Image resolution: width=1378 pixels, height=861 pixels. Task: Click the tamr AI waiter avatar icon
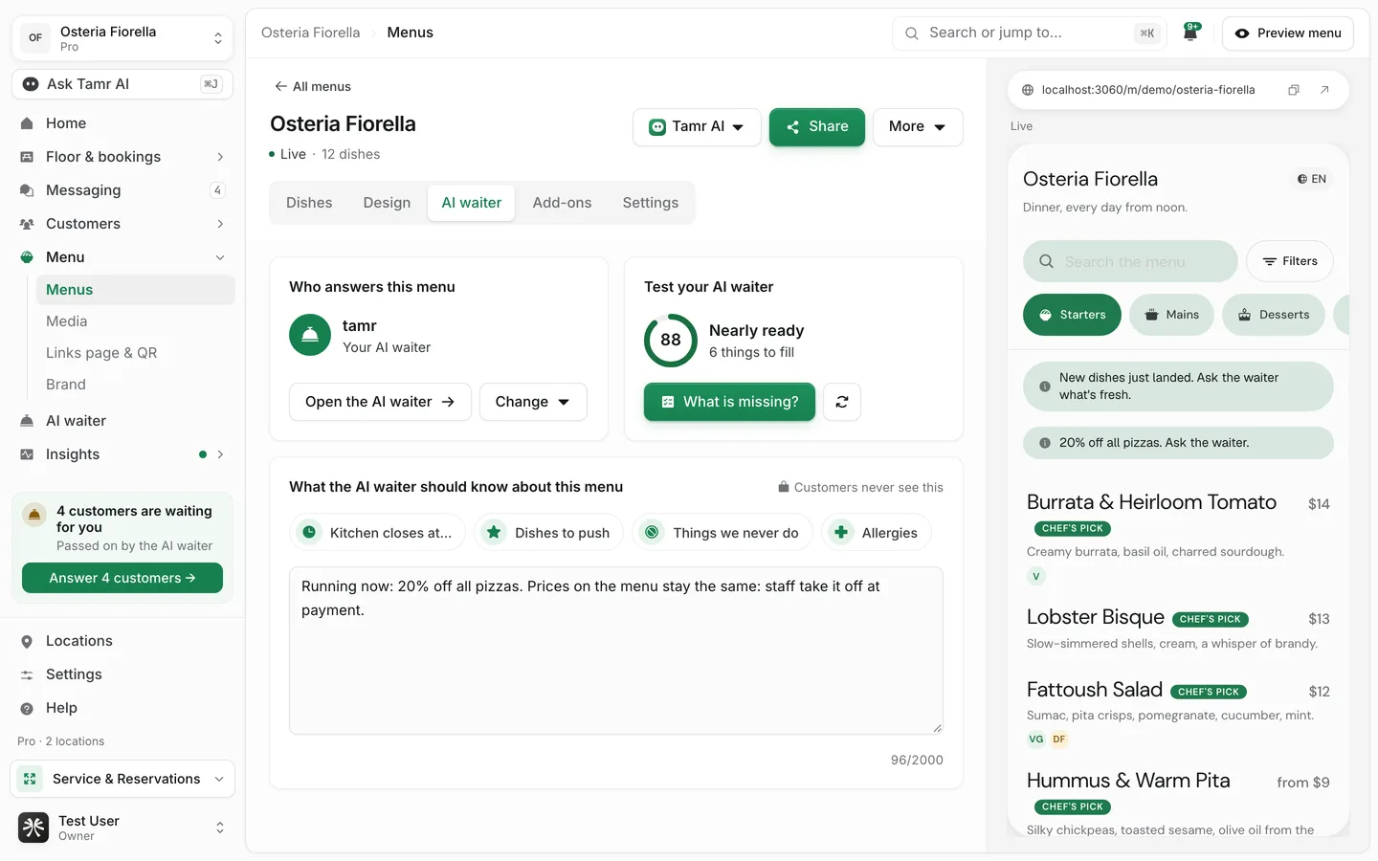[310, 335]
